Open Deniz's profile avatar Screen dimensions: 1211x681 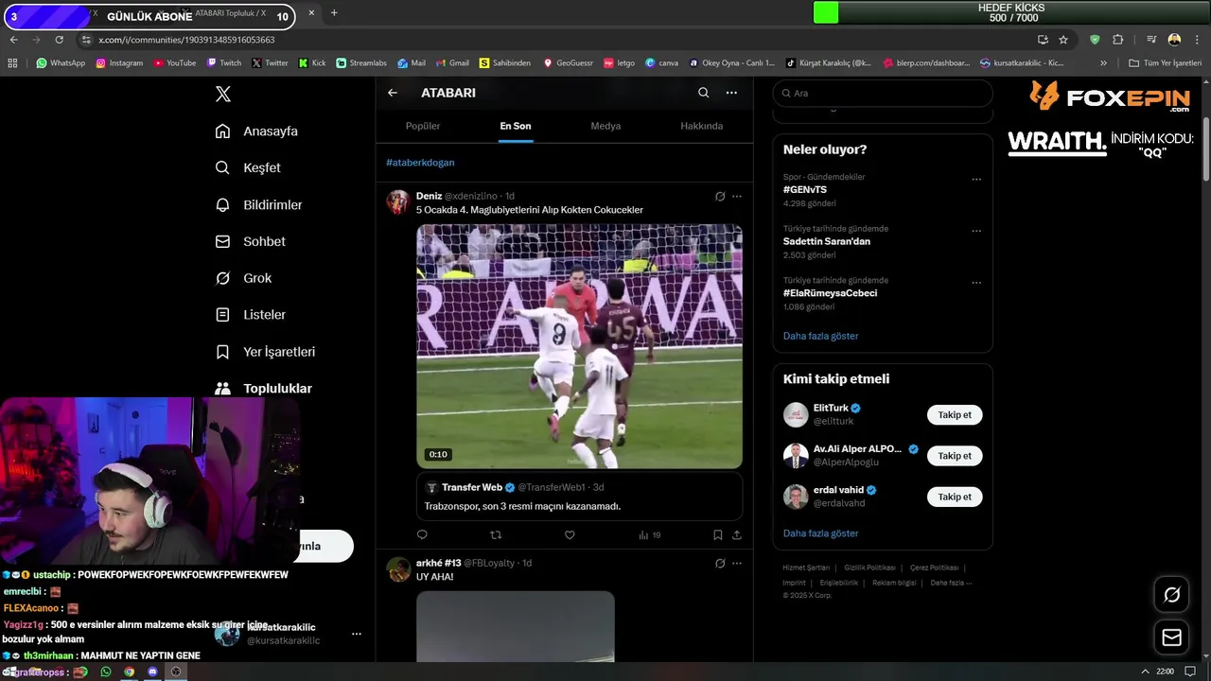(398, 201)
